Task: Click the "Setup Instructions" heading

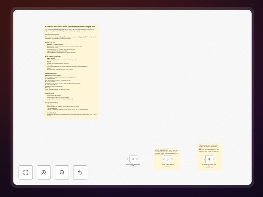Action: click(x=51, y=73)
